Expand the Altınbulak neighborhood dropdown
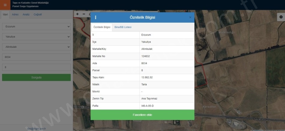Image resolution: width=285 pixels, height=131 pixels. pos(36,47)
